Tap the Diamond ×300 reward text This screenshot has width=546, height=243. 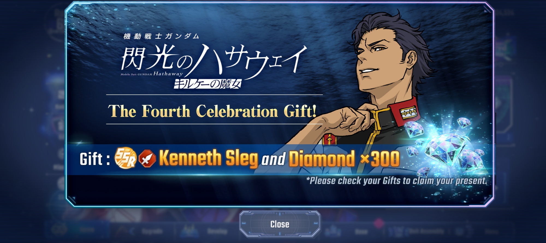pos(344,158)
